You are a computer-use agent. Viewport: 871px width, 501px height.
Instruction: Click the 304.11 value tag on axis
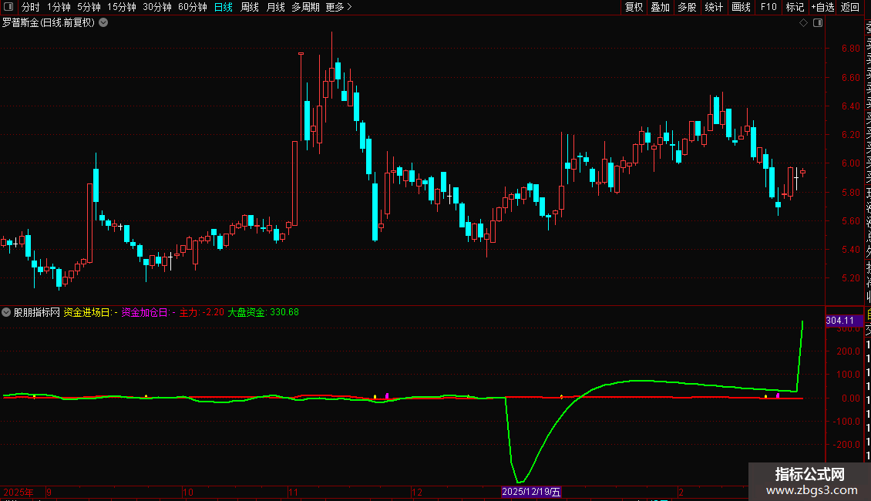[x=843, y=321]
